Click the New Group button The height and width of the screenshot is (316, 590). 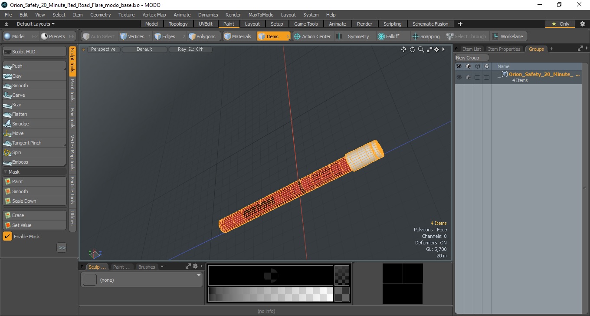(x=472, y=58)
